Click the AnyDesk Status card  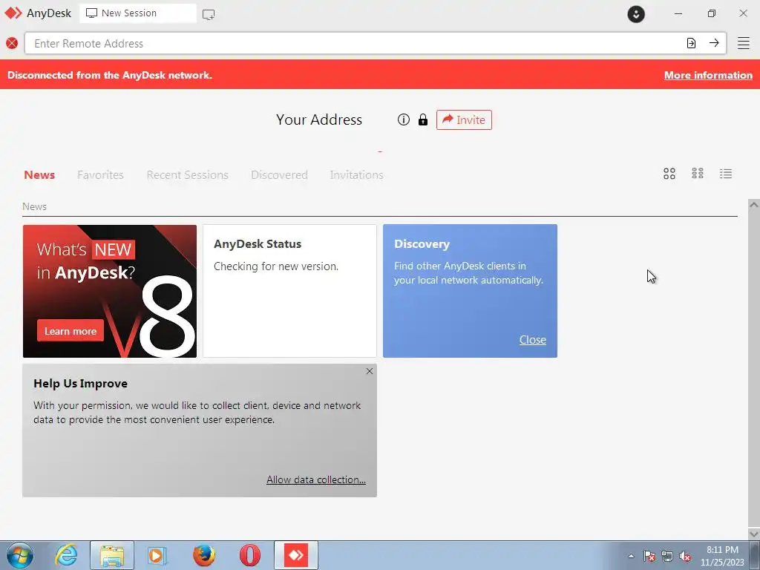289,291
